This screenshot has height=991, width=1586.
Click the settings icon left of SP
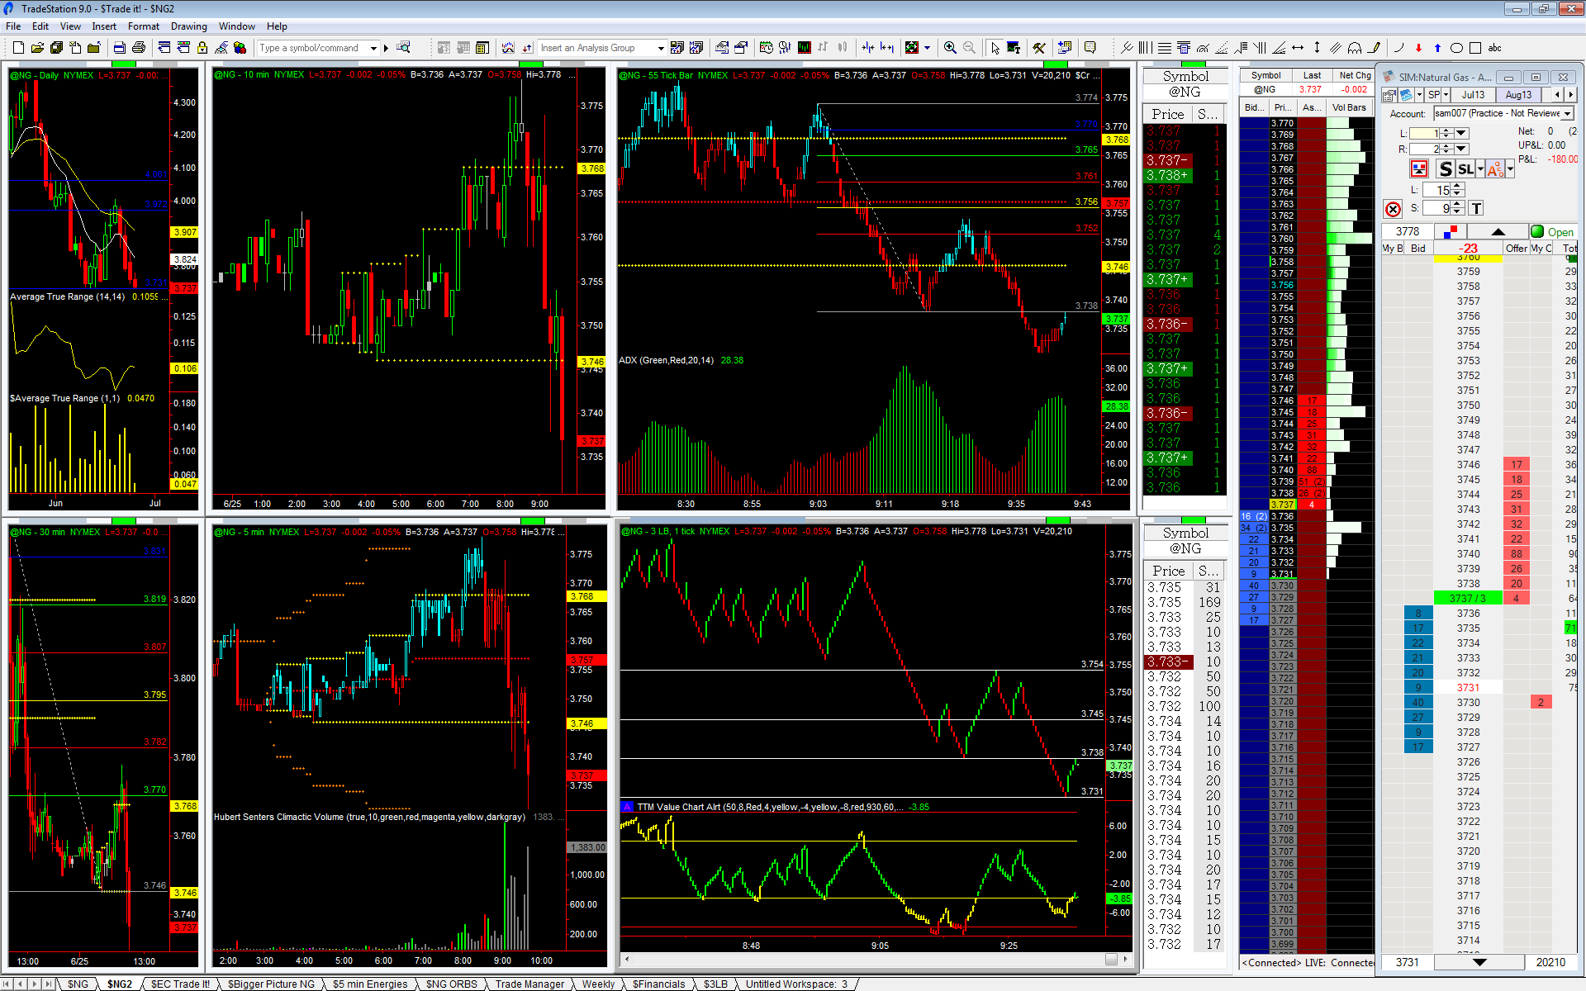(1389, 95)
